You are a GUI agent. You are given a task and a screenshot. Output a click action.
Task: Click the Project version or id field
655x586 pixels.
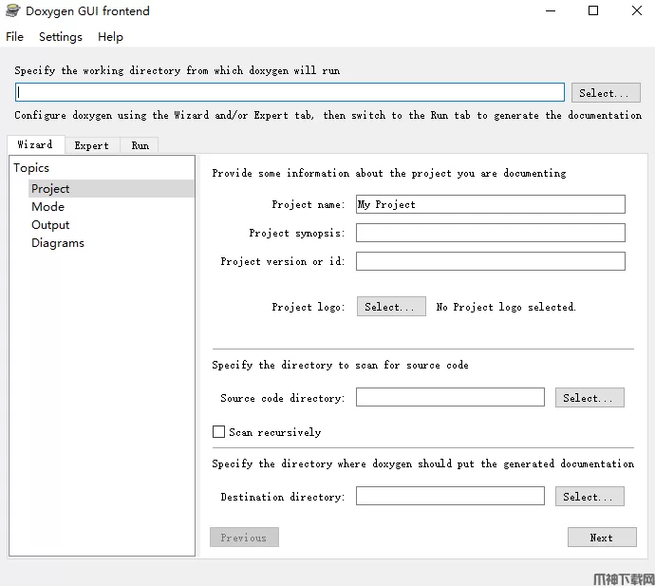(x=490, y=261)
